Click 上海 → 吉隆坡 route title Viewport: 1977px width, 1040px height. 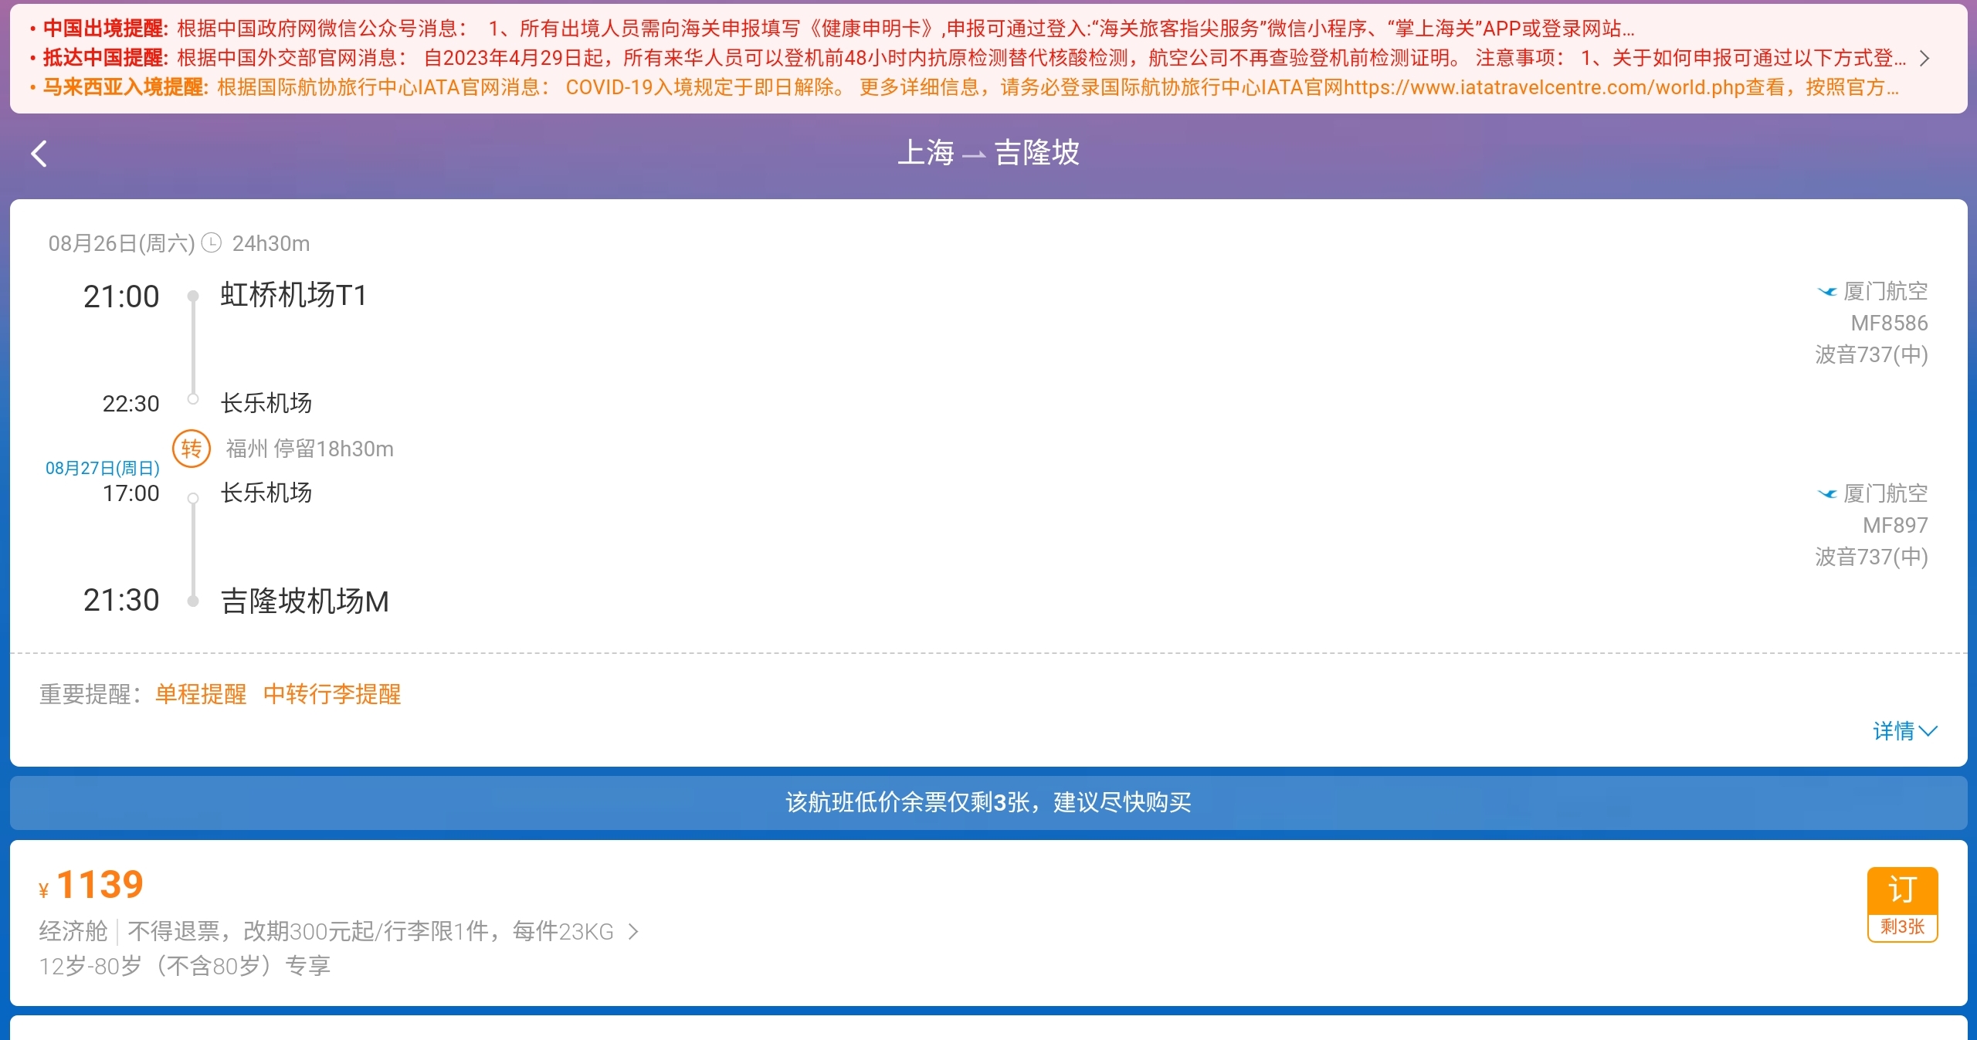tap(988, 152)
